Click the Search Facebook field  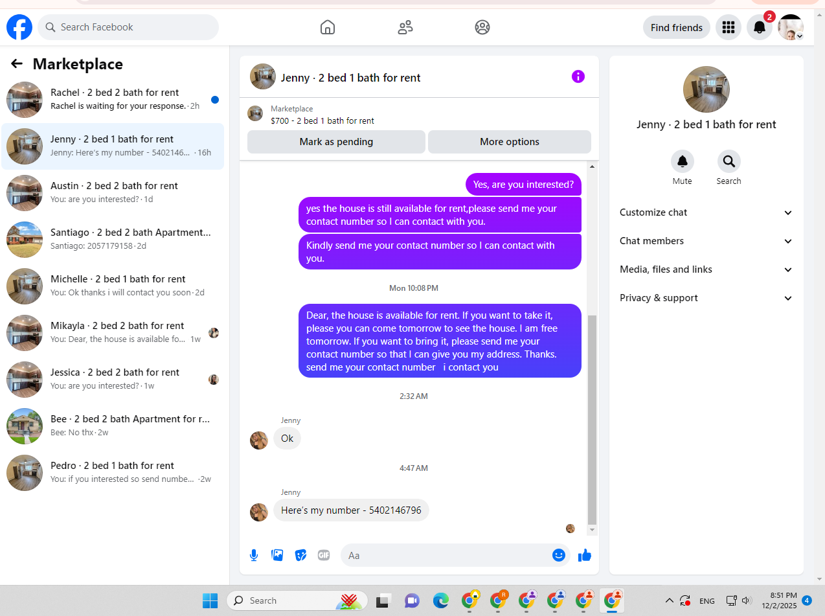(128, 27)
